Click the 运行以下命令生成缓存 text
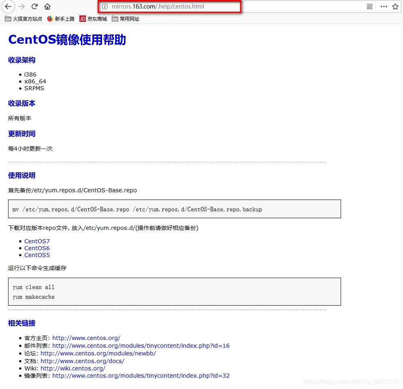Image resolution: width=403 pixels, height=389 pixels. (x=37, y=268)
